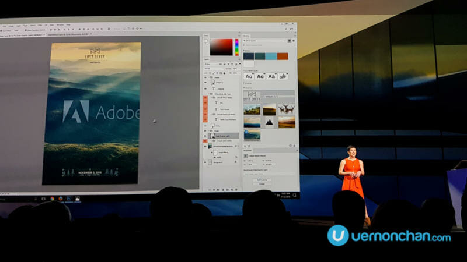Toggle eye of the Smart Filters row

click(212, 153)
